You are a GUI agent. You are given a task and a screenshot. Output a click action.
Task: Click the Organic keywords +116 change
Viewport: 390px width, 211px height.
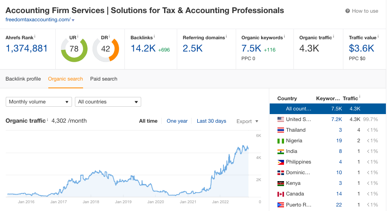point(270,50)
